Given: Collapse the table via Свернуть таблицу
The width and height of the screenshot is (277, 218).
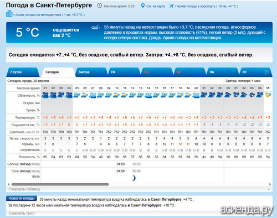Looking at the screenshot, I should (24, 189).
